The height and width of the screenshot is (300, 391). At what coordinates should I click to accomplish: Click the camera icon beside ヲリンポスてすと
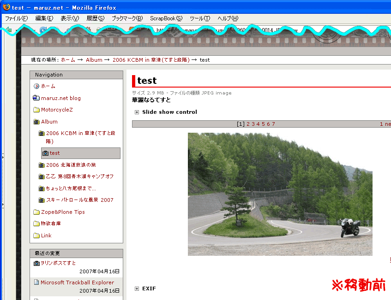click(x=36, y=263)
